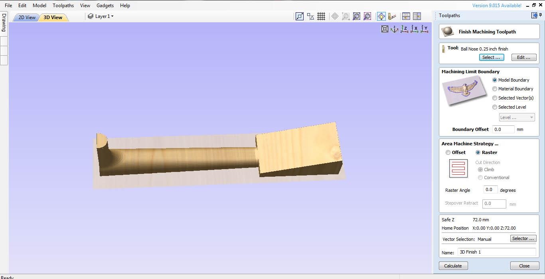The height and width of the screenshot is (279, 545).
Task: Click the Calculate button
Action: (x=453, y=266)
